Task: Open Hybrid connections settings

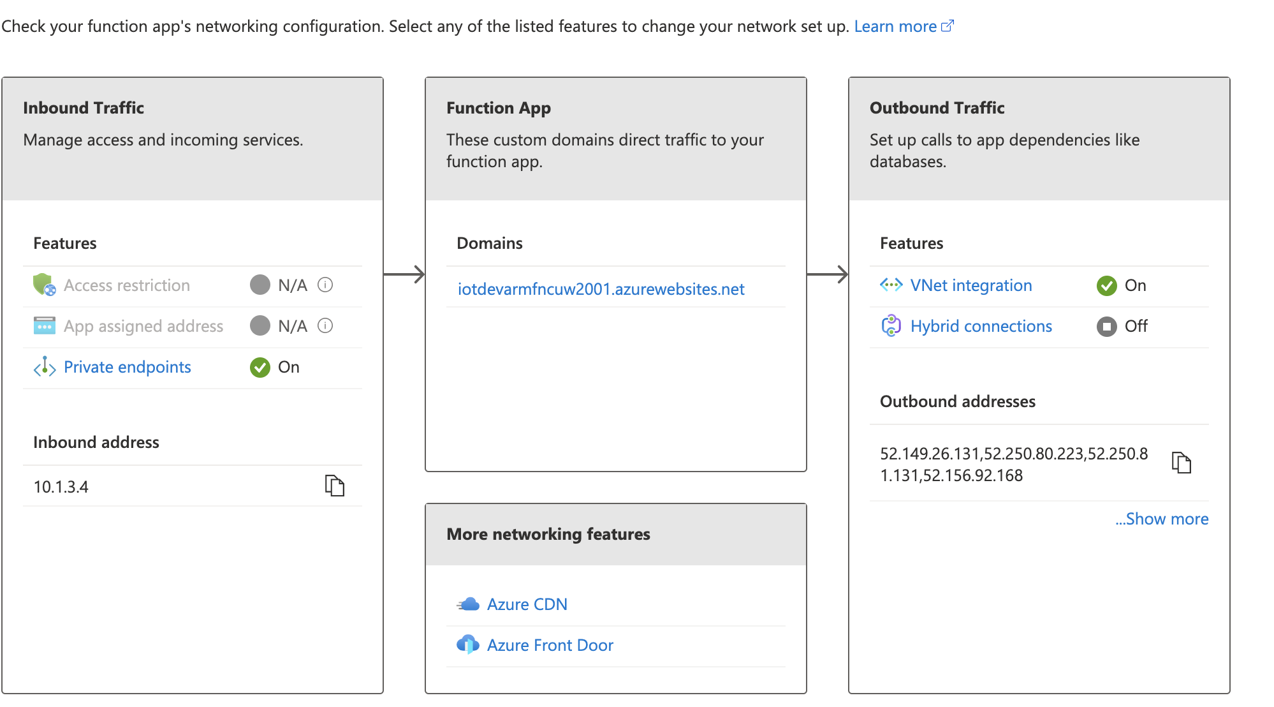Action: (981, 326)
